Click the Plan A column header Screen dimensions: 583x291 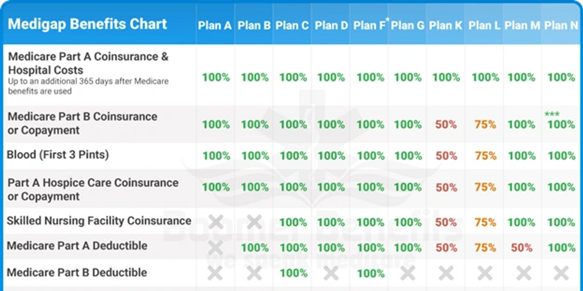(215, 25)
